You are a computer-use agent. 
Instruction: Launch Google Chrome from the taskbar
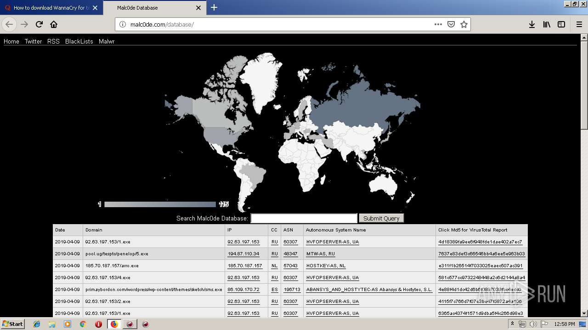coord(83,324)
